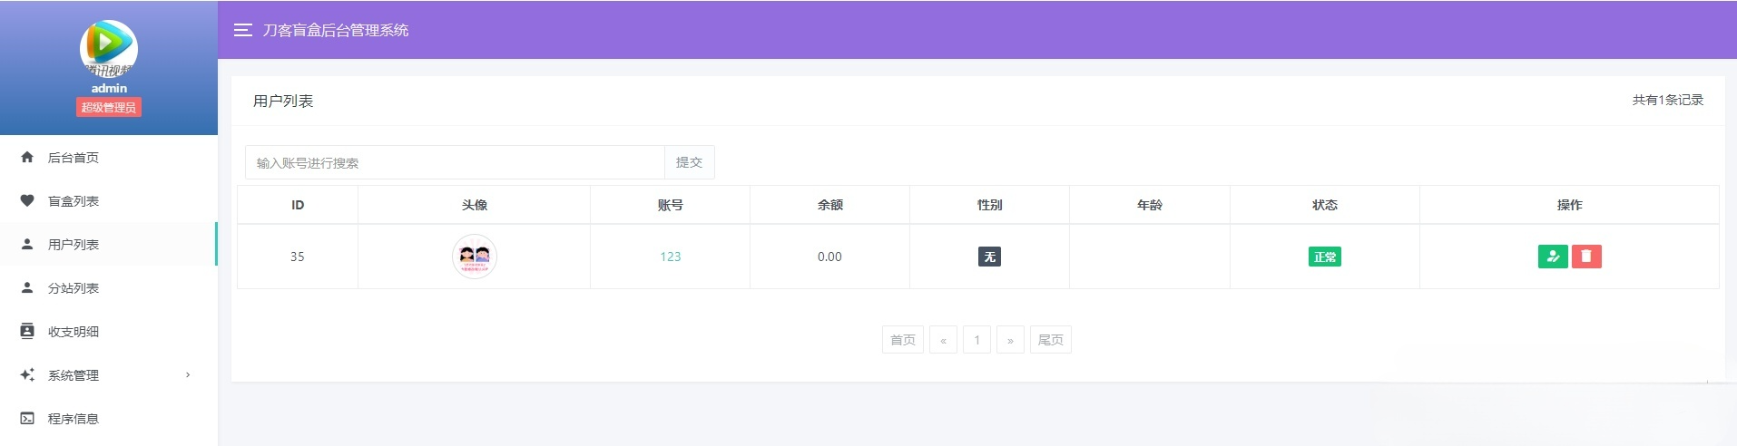Click the 提交 search button
Viewport: 1737px width, 446px height.
click(689, 162)
